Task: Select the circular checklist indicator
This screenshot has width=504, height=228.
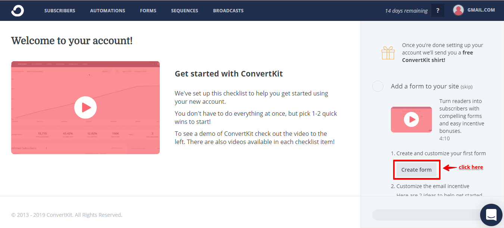Action: 378,86
